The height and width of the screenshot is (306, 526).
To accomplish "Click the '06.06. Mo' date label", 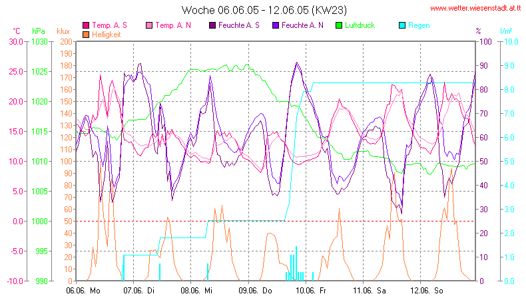I will coord(83,291).
